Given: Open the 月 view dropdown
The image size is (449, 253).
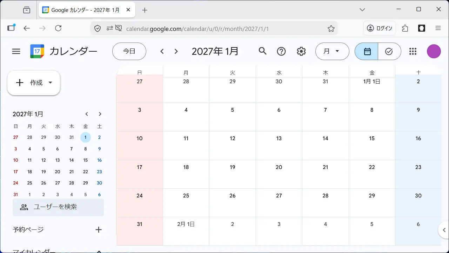Looking at the screenshot, I should (332, 51).
